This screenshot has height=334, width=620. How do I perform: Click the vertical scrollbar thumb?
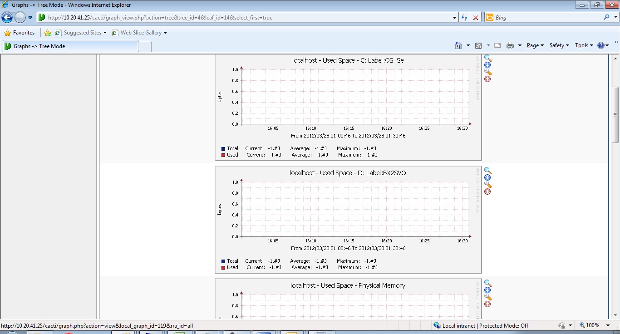point(615,114)
